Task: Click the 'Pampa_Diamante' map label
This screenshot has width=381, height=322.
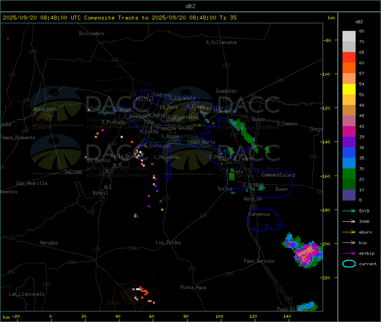Action: [18, 138]
